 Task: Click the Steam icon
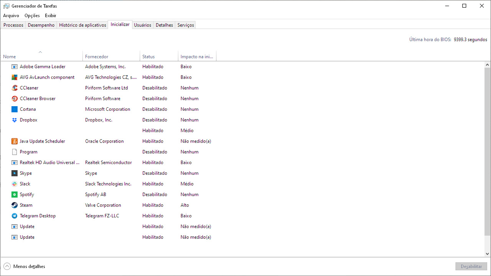15,205
